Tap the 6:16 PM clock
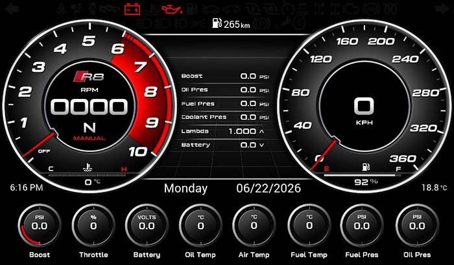Image resolution: width=454 pixels, height=265 pixels. point(27,188)
